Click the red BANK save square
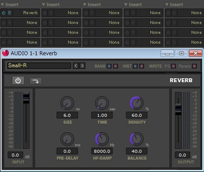 click(x=116, y=66)
